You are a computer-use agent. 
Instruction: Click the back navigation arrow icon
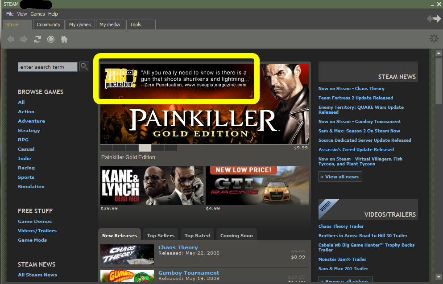point(11,39)
